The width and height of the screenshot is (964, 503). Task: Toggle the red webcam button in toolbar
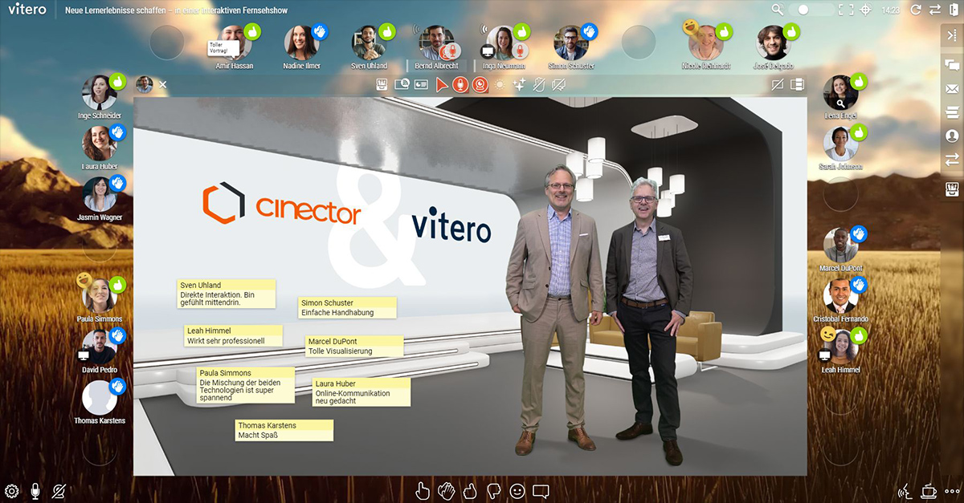[480, 84]
